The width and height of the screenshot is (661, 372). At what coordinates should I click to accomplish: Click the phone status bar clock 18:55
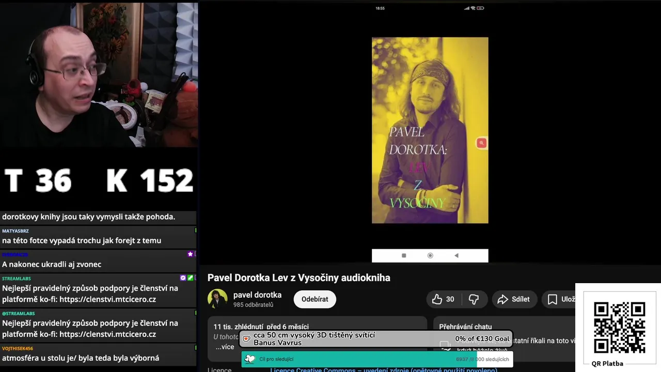click(380, 8)
